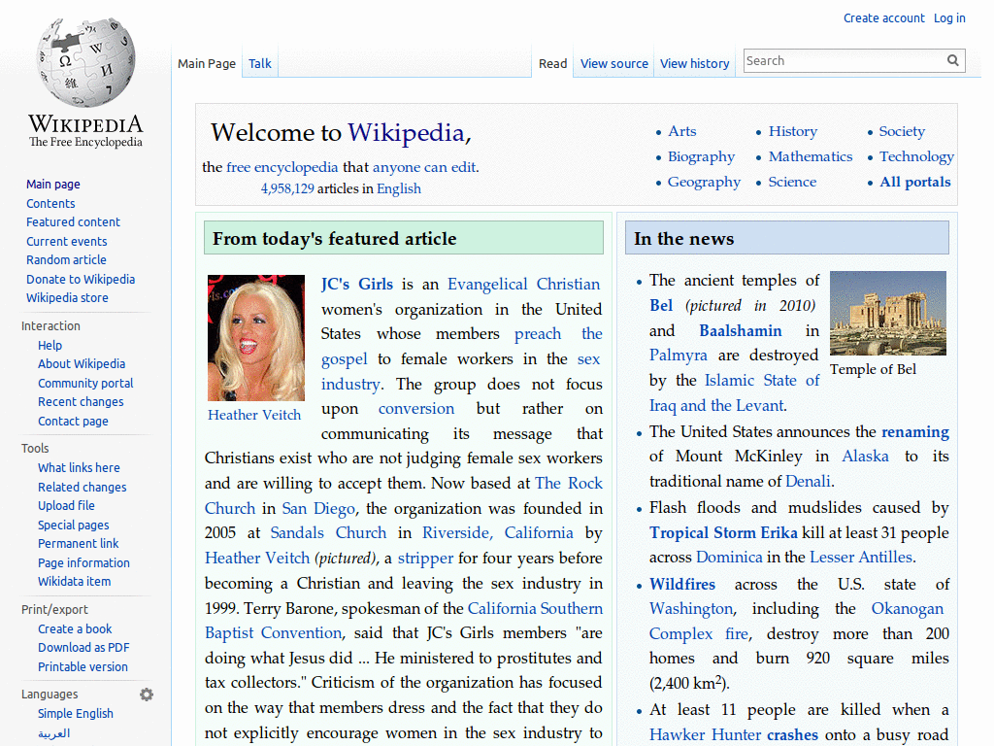994x746 pixels.
Task: Go to Featured content
Action: point(73,222)
